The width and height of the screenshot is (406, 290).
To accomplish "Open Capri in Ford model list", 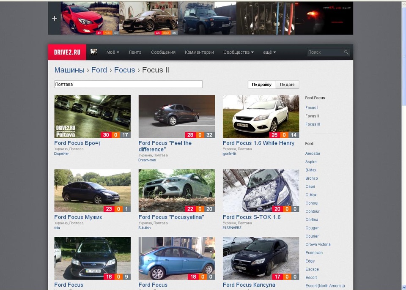I will pyautogui.click(x=310, y=187).
